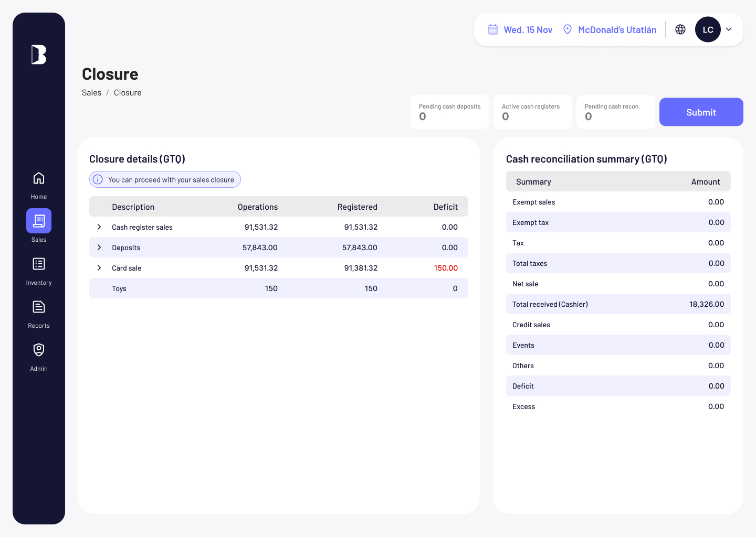Click the info icon in the closure notice
Image resolution: width=756 pixels, height=537 pixels.
click(98, 179)
